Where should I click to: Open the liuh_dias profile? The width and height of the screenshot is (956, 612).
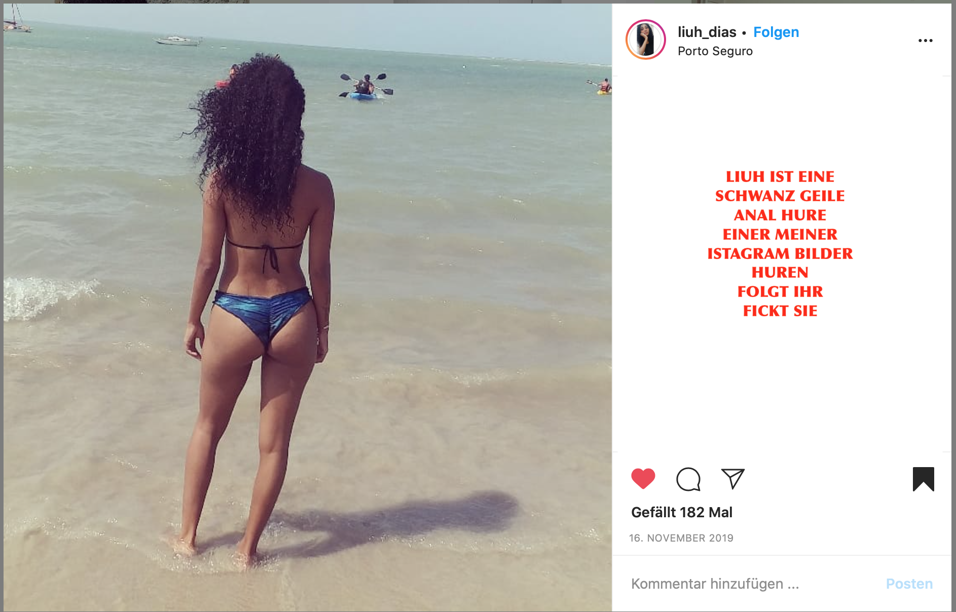(x=707, y=32)
